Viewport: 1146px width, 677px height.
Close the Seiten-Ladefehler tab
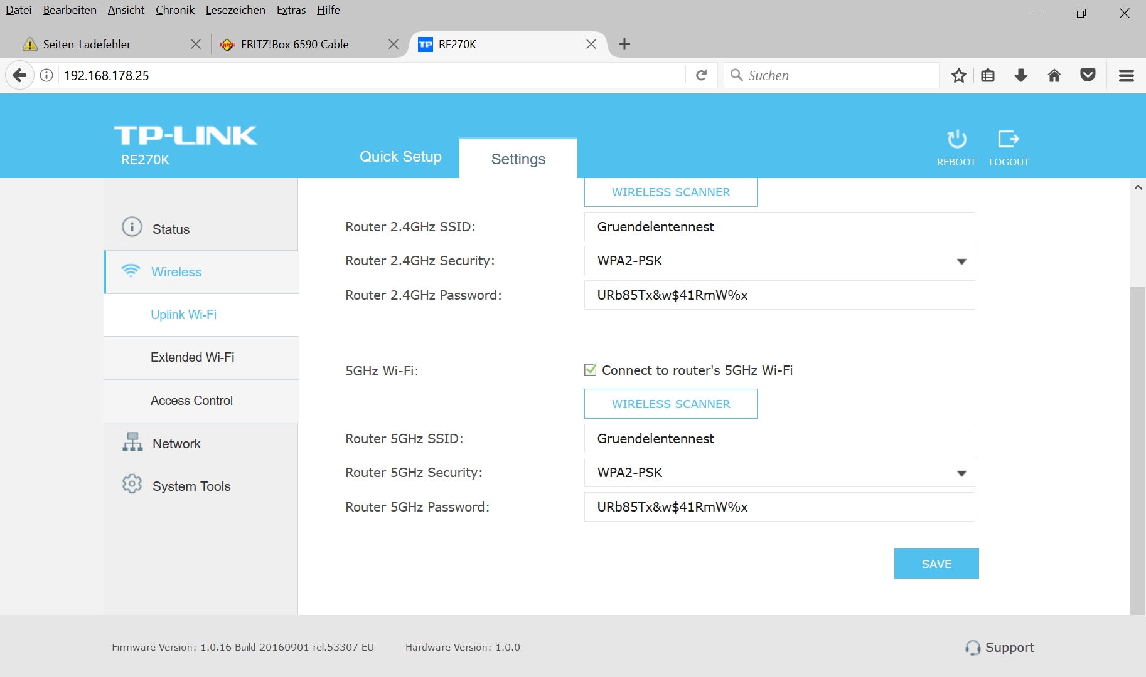coord(196,44)
